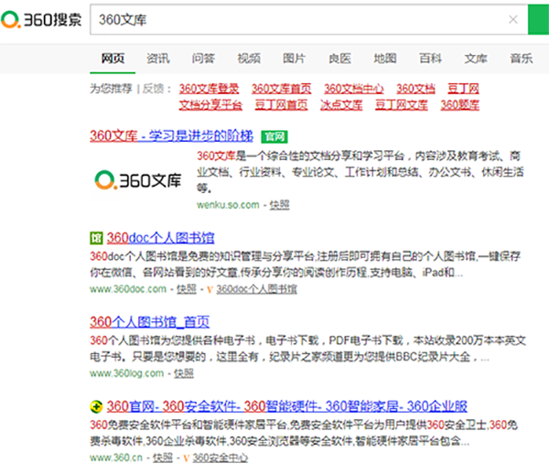549x474 pixels.
Task: Open the 图片 tab
Action: point(294,58)
